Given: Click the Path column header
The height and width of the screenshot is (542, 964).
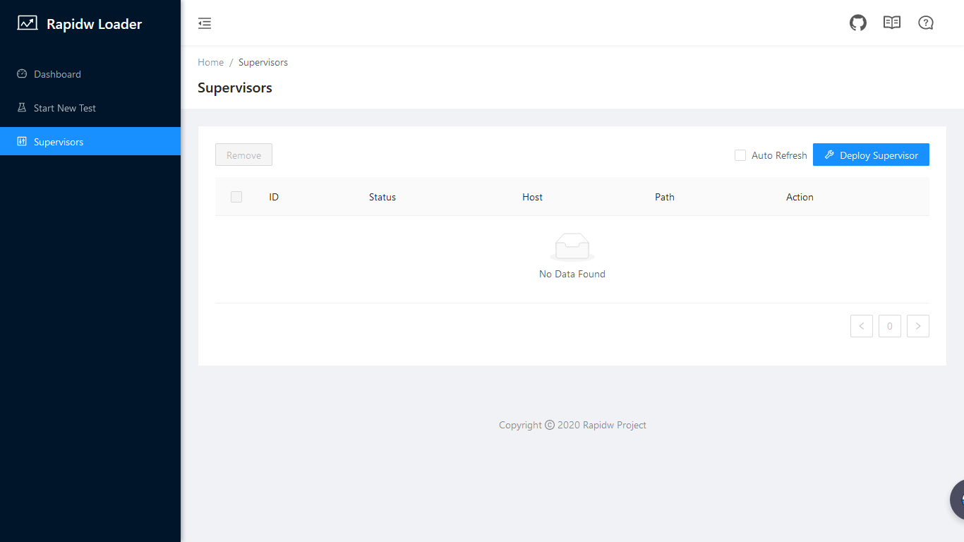Looking at the screenshot, I should tap(665, 197).
